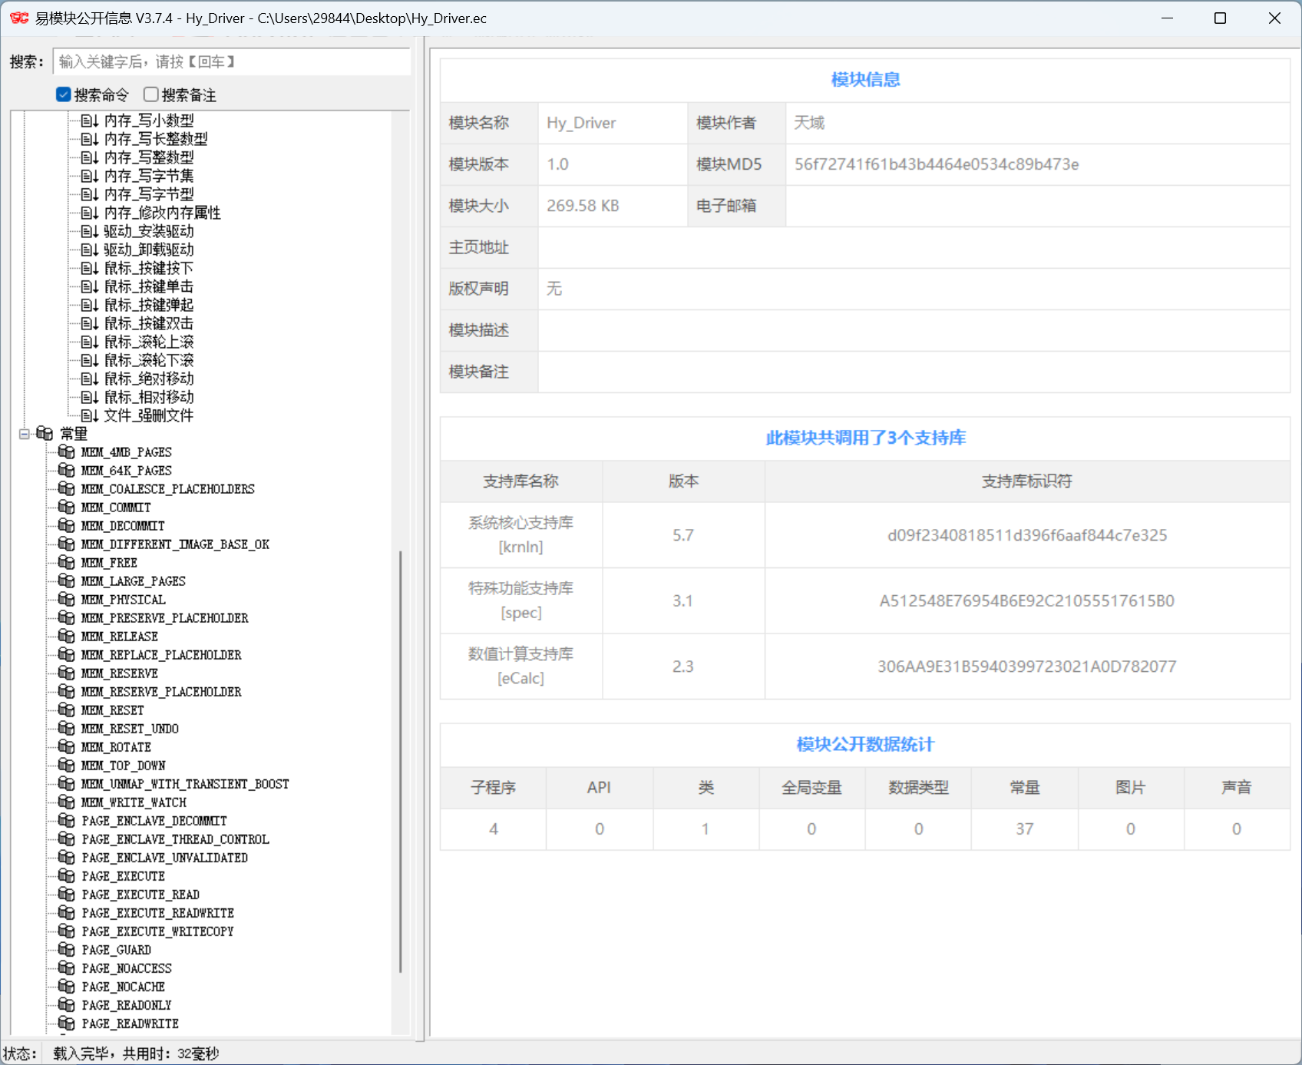Click the constant icon for PAGE_GUARD
This screenshot has height=1065, width=1302.
click(x=67, y=950)
